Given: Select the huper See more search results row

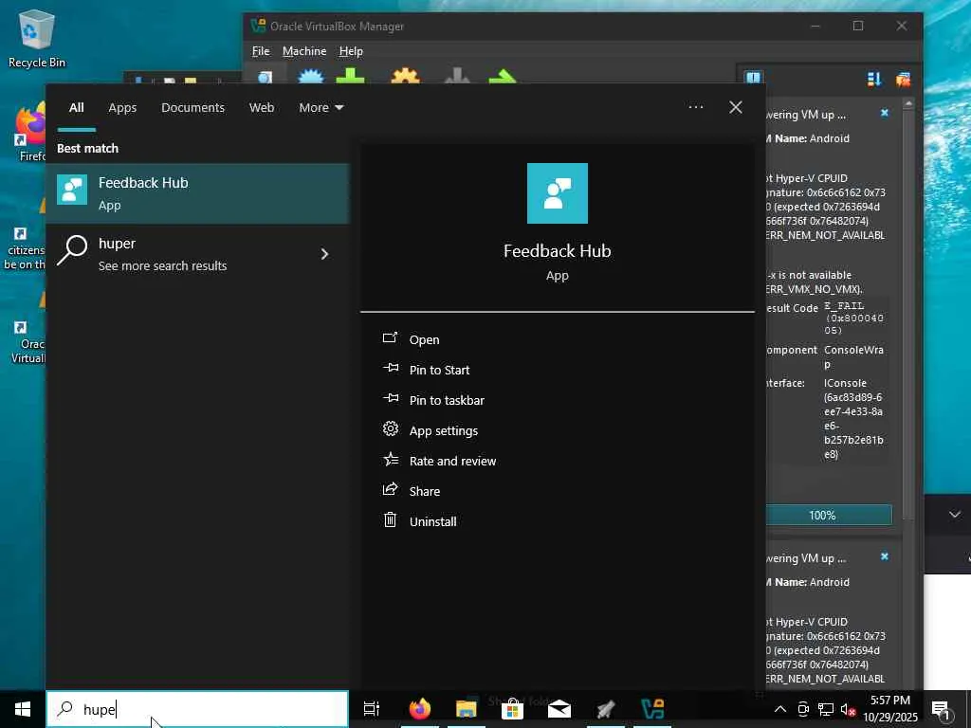Looking at the screenshot, I should click(197, 254).
